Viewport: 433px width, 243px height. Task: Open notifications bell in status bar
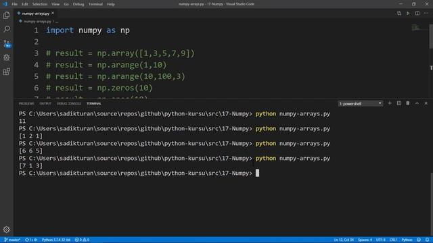coord(427,240)
